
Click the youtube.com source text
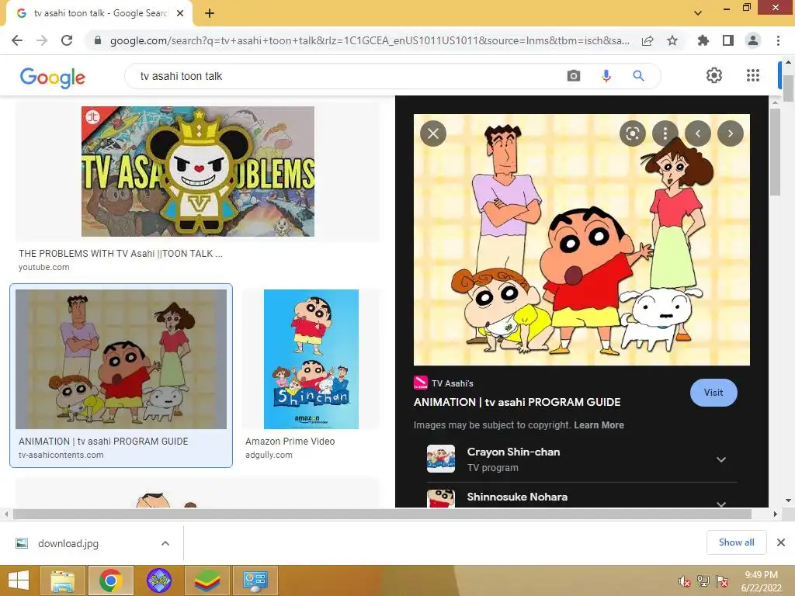click(44, 267)
